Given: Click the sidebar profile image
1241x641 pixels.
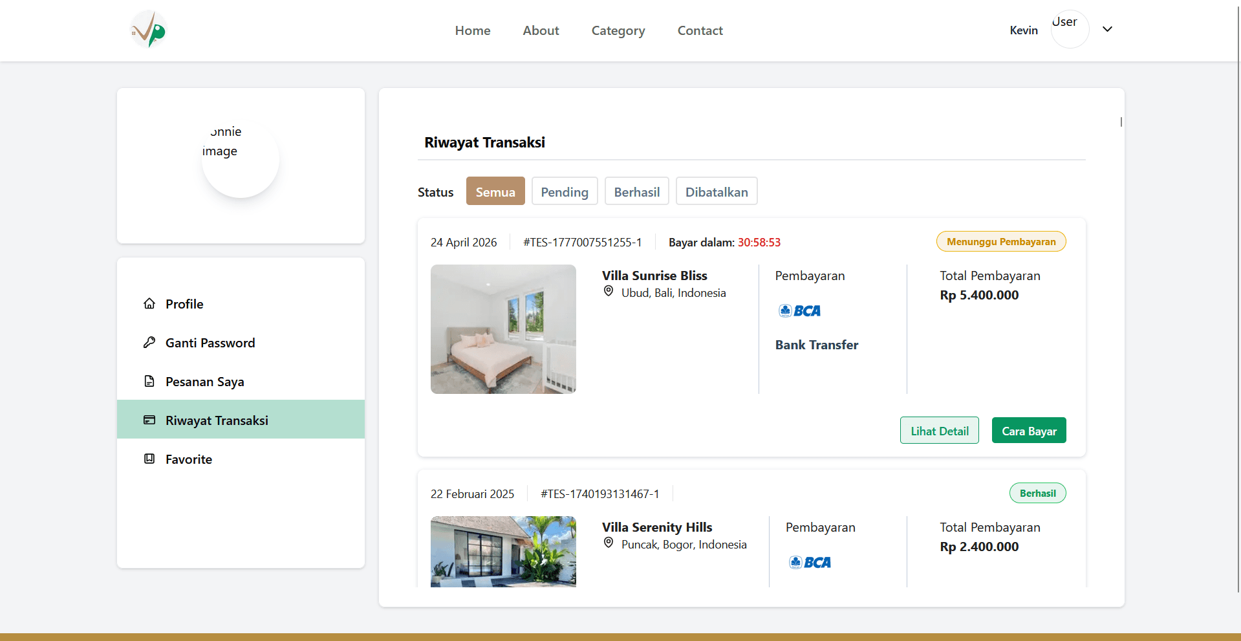Looking at the screenshot, I should point(241,159).
